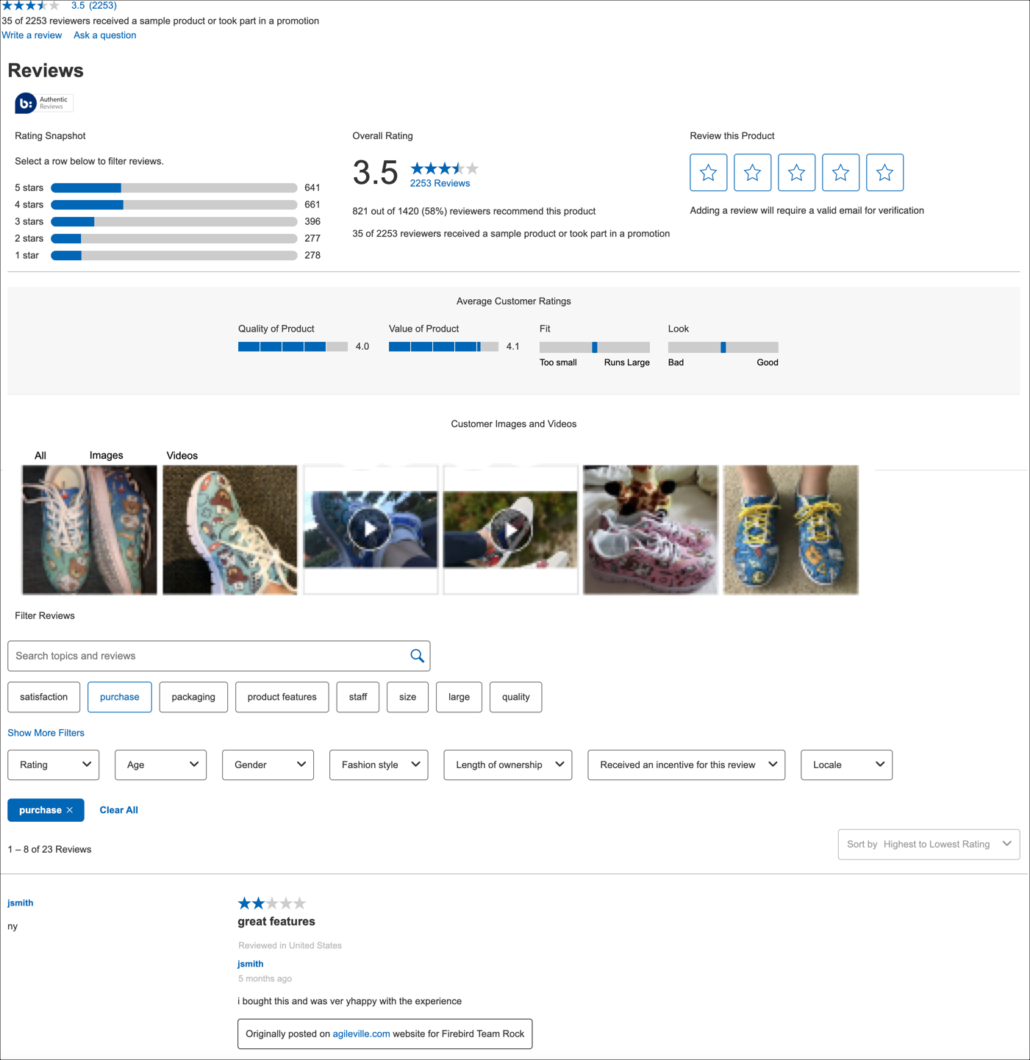Click the fourth rating star to review
Screen dimensions: 1030x1060
(841, 173)
